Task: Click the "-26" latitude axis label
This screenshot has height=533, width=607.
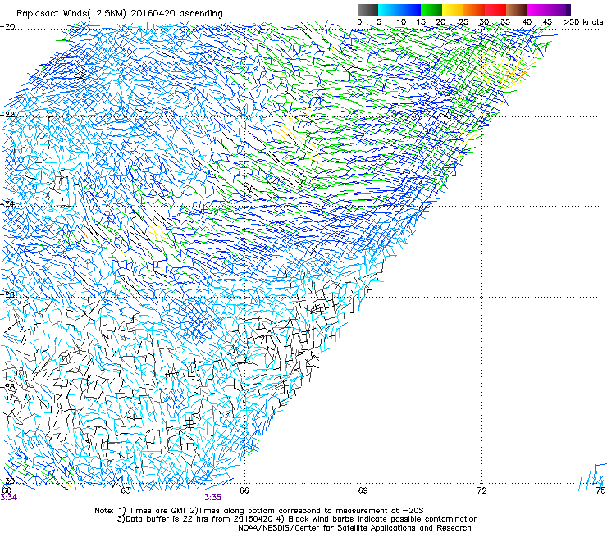Action: 7,295
